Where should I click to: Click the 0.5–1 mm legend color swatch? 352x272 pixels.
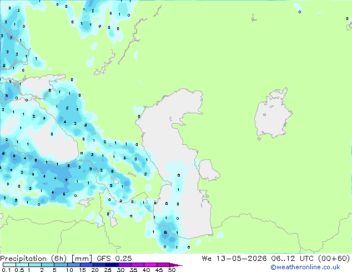pyautogui.click(x=22, y=265)
